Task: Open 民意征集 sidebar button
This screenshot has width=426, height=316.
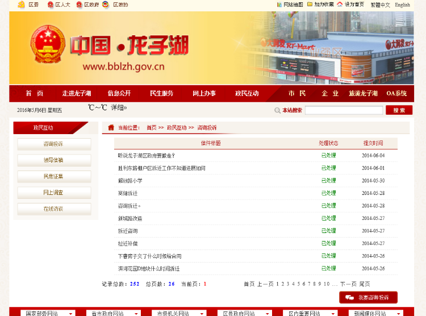Action: coord(54,177)
